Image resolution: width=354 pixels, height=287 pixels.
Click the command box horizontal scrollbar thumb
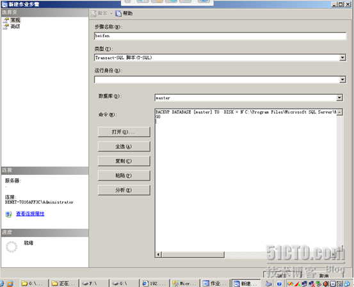(193, 254)
